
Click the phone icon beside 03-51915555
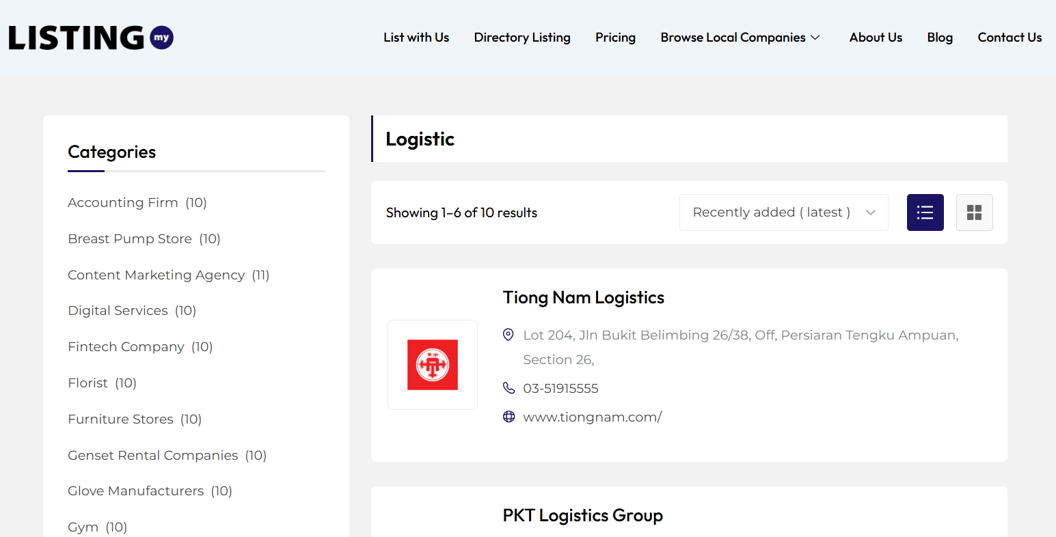(x=509, y=388)
